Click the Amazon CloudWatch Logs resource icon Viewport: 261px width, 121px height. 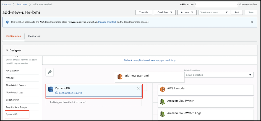162,114
